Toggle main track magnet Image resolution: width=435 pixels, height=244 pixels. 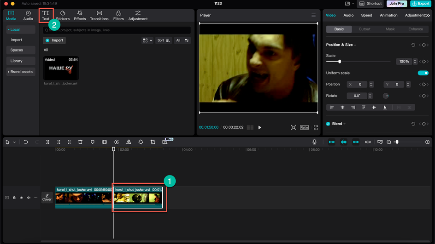331,142
